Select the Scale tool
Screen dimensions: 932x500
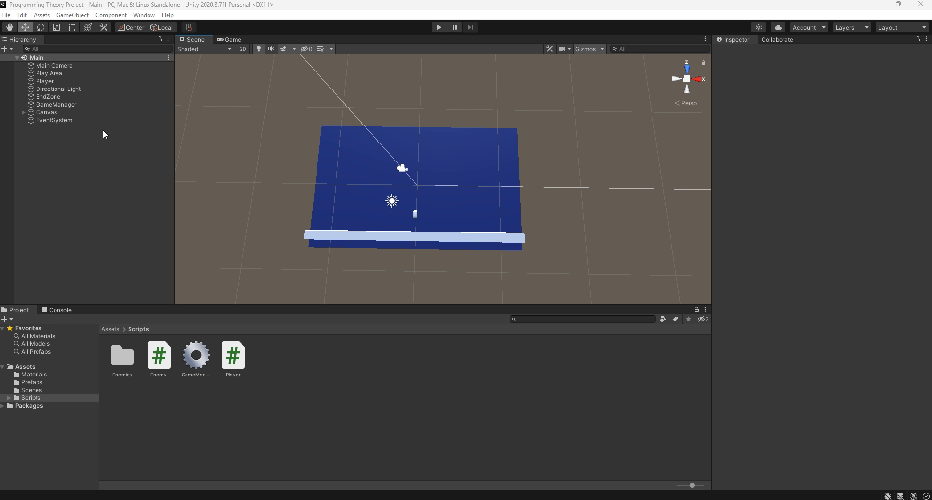tap(56, 27)
